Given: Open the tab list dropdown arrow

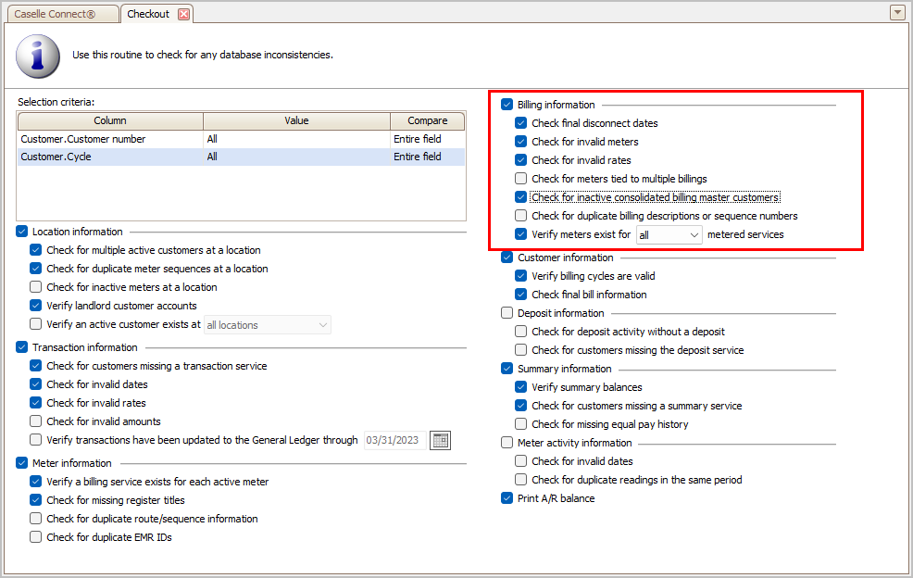Looking at the screenshot, I should (x=897, y=12).
